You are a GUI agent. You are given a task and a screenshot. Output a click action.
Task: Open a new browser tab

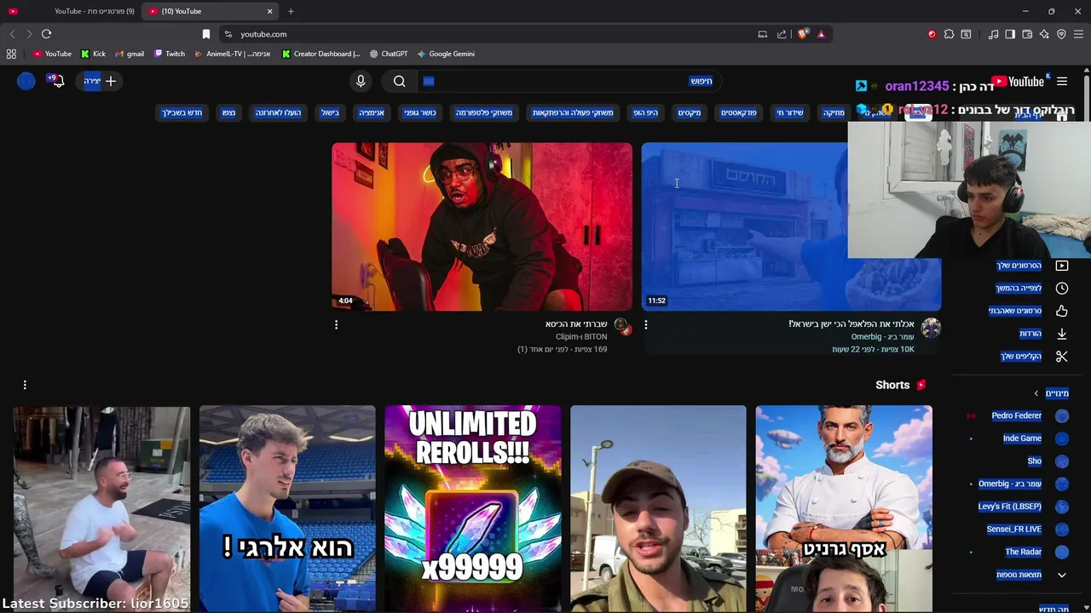(x=291, y=11)
